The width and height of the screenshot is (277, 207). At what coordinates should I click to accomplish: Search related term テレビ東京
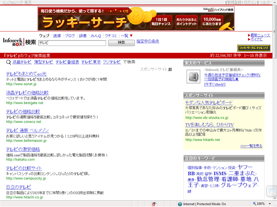click(x=91, y=62)
